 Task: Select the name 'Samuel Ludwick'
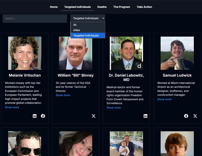[x=177, y=75]
